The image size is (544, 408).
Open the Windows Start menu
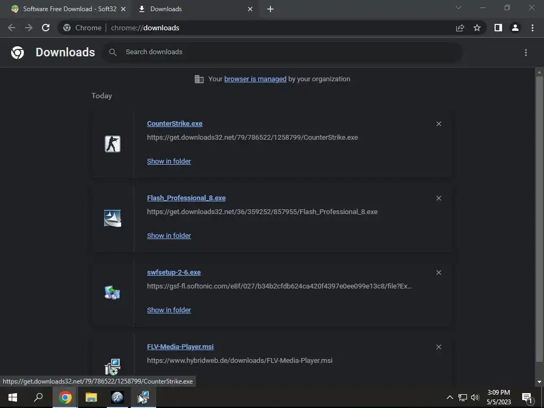click(13, 397)
